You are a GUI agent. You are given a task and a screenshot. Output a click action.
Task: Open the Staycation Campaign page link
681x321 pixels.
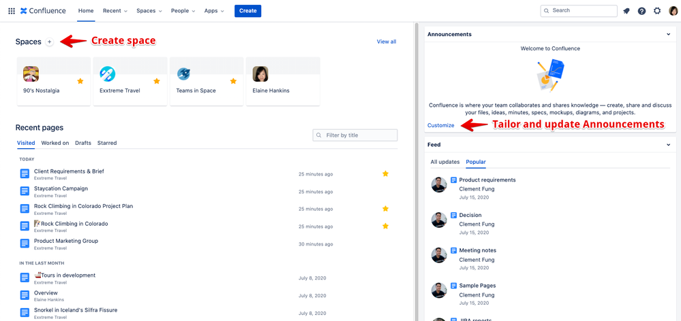tap(61, 189)
